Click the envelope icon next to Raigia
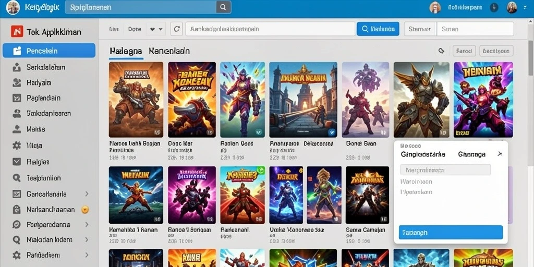The width and height of the screenshot is (534, 267). [x=17, y=162]
